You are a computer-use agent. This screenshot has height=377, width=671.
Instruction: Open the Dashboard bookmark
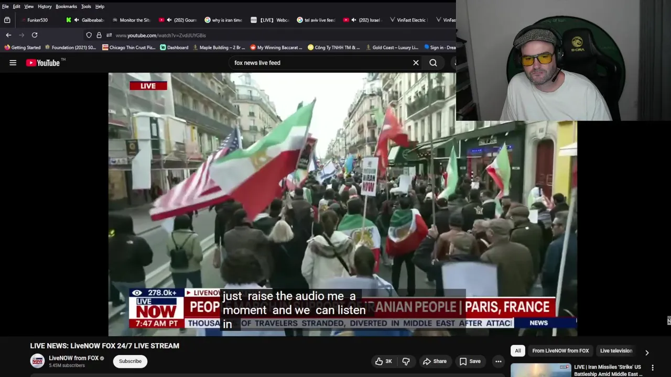(174, 47)
